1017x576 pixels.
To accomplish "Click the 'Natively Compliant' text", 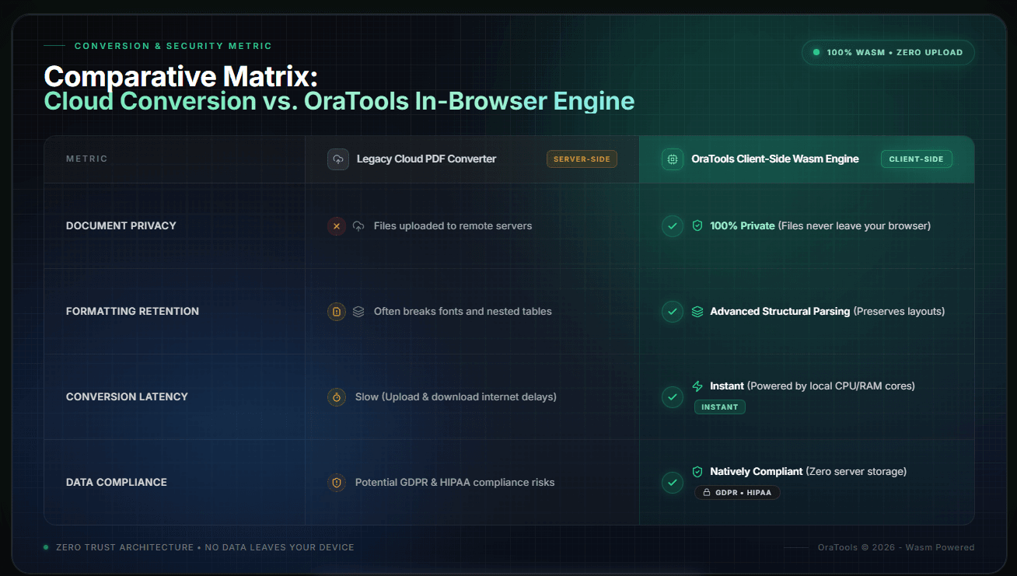I will coord(757,472).
